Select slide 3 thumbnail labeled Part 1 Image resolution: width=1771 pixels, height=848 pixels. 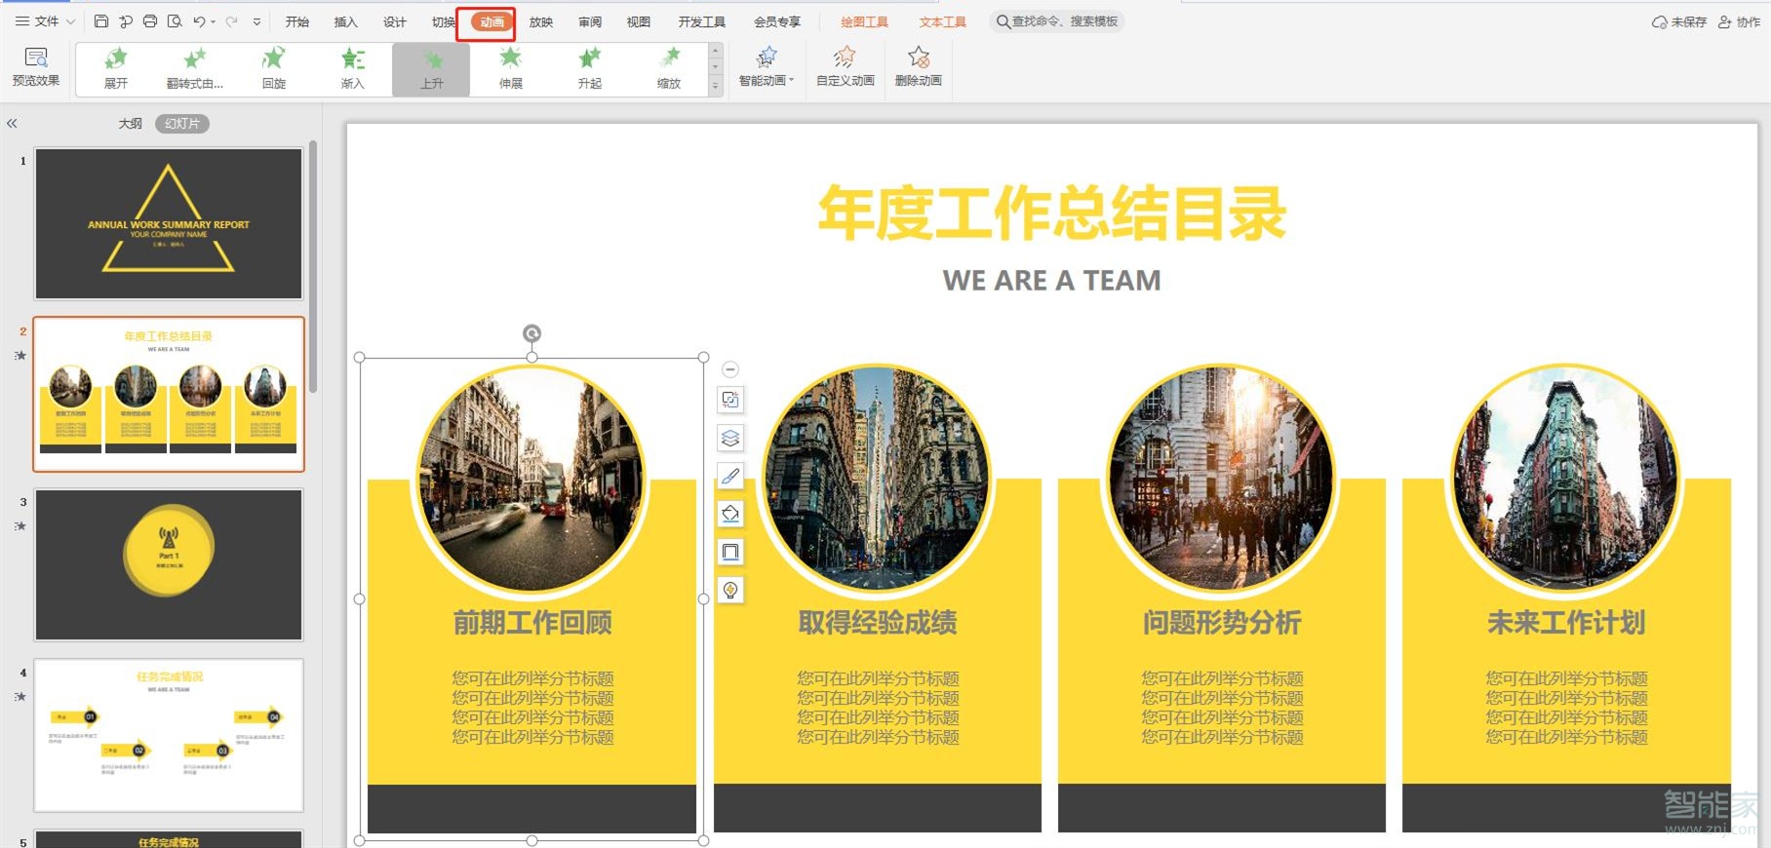click(x=169, y=564)
